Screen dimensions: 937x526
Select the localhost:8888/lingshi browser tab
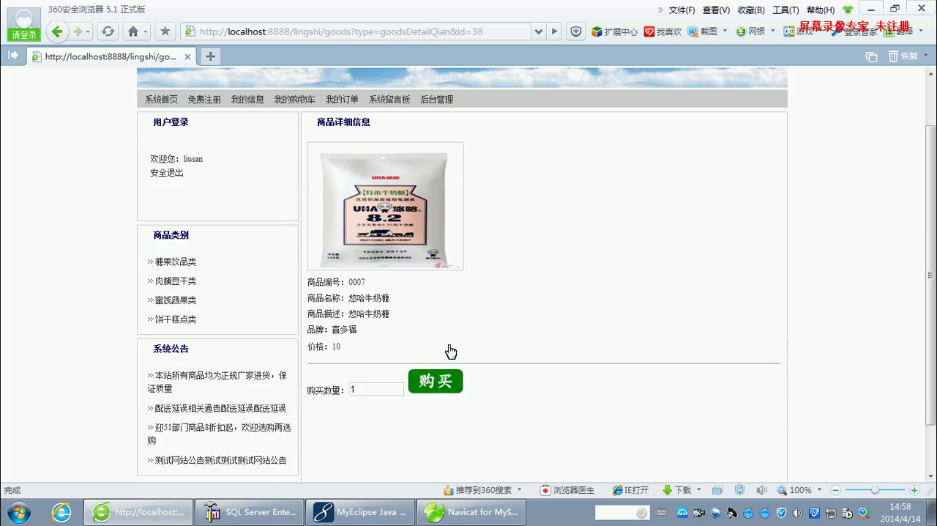110,56
